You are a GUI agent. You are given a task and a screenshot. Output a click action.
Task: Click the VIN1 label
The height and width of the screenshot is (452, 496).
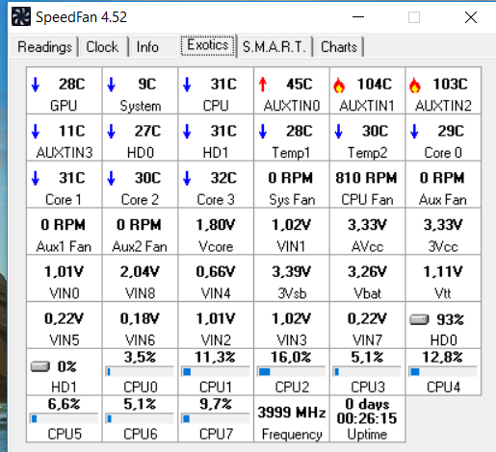[291, 247]
